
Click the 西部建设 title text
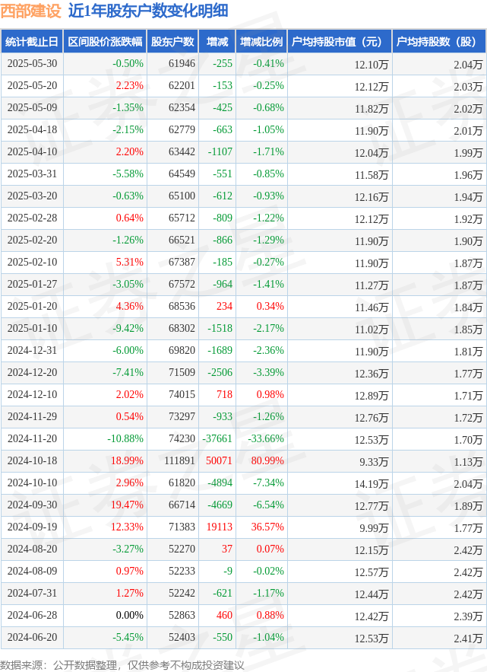pos(31,11)
